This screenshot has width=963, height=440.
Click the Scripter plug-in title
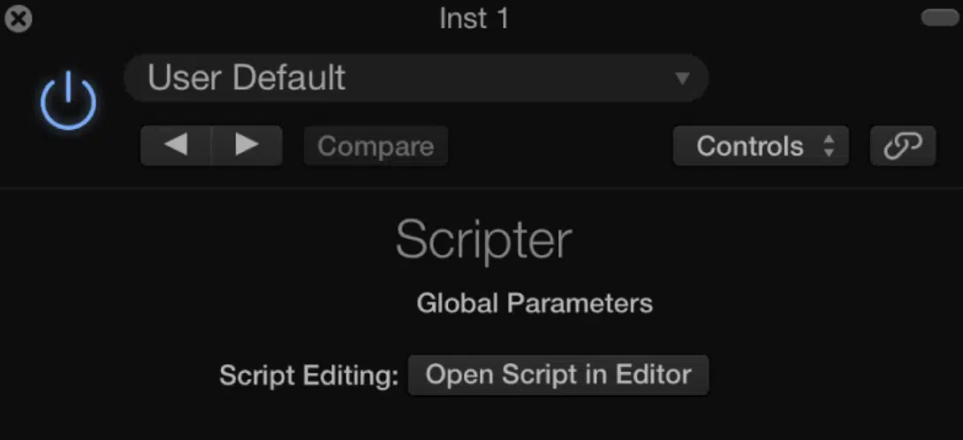(484, 239)
